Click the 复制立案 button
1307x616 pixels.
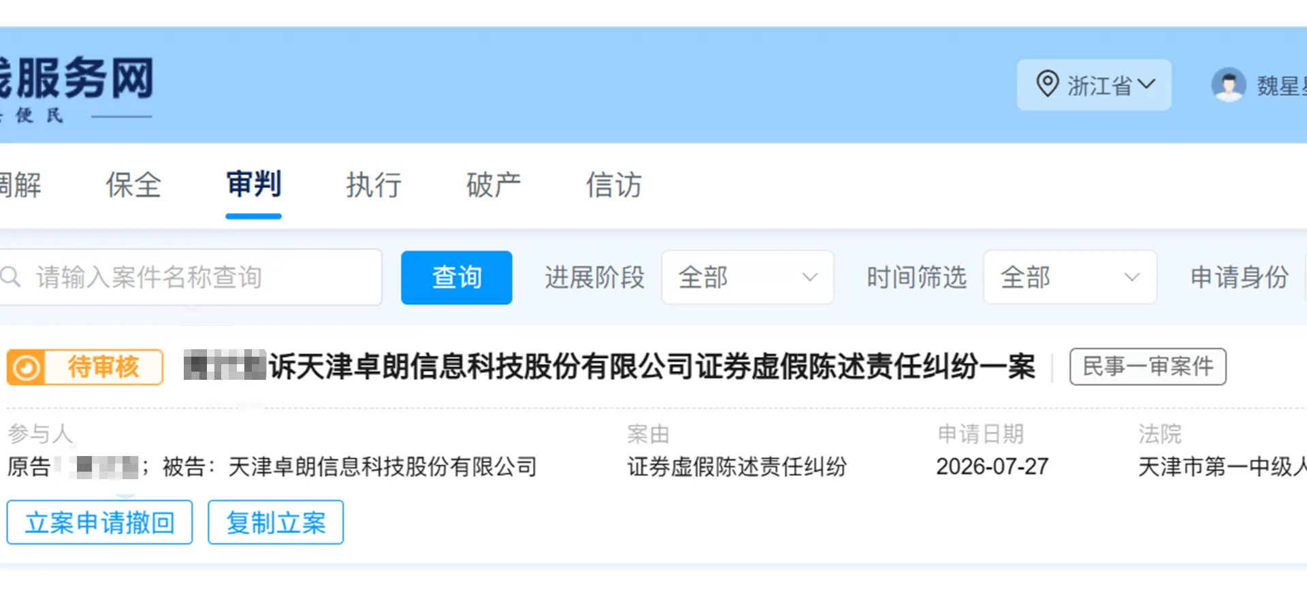tap(276, 522)
